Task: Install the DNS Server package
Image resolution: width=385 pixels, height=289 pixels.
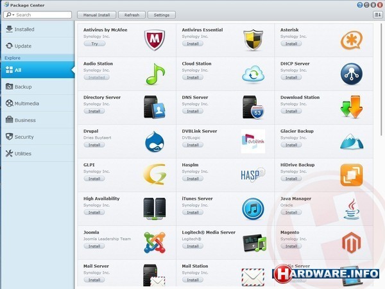Action: [193, 111]
